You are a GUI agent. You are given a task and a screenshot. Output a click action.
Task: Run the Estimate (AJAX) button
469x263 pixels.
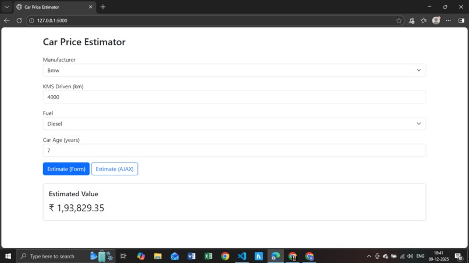click(115, 169)
